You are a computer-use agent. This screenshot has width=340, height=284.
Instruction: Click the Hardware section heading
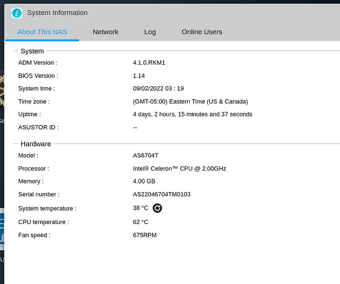[36, 144]
